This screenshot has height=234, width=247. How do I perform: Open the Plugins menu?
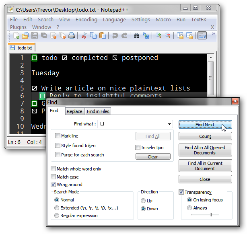pyautogui.click(x=18, y=27)
